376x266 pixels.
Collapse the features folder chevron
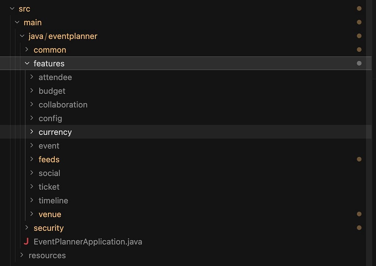(27, 63)
